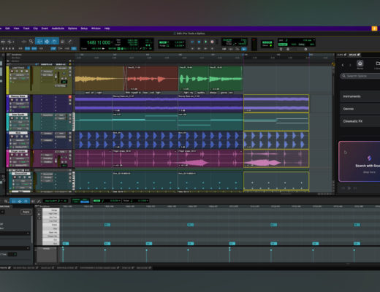Viewport: 380px width, 292px height.
Task: Click the round record transport button
Action: (212, 42)
